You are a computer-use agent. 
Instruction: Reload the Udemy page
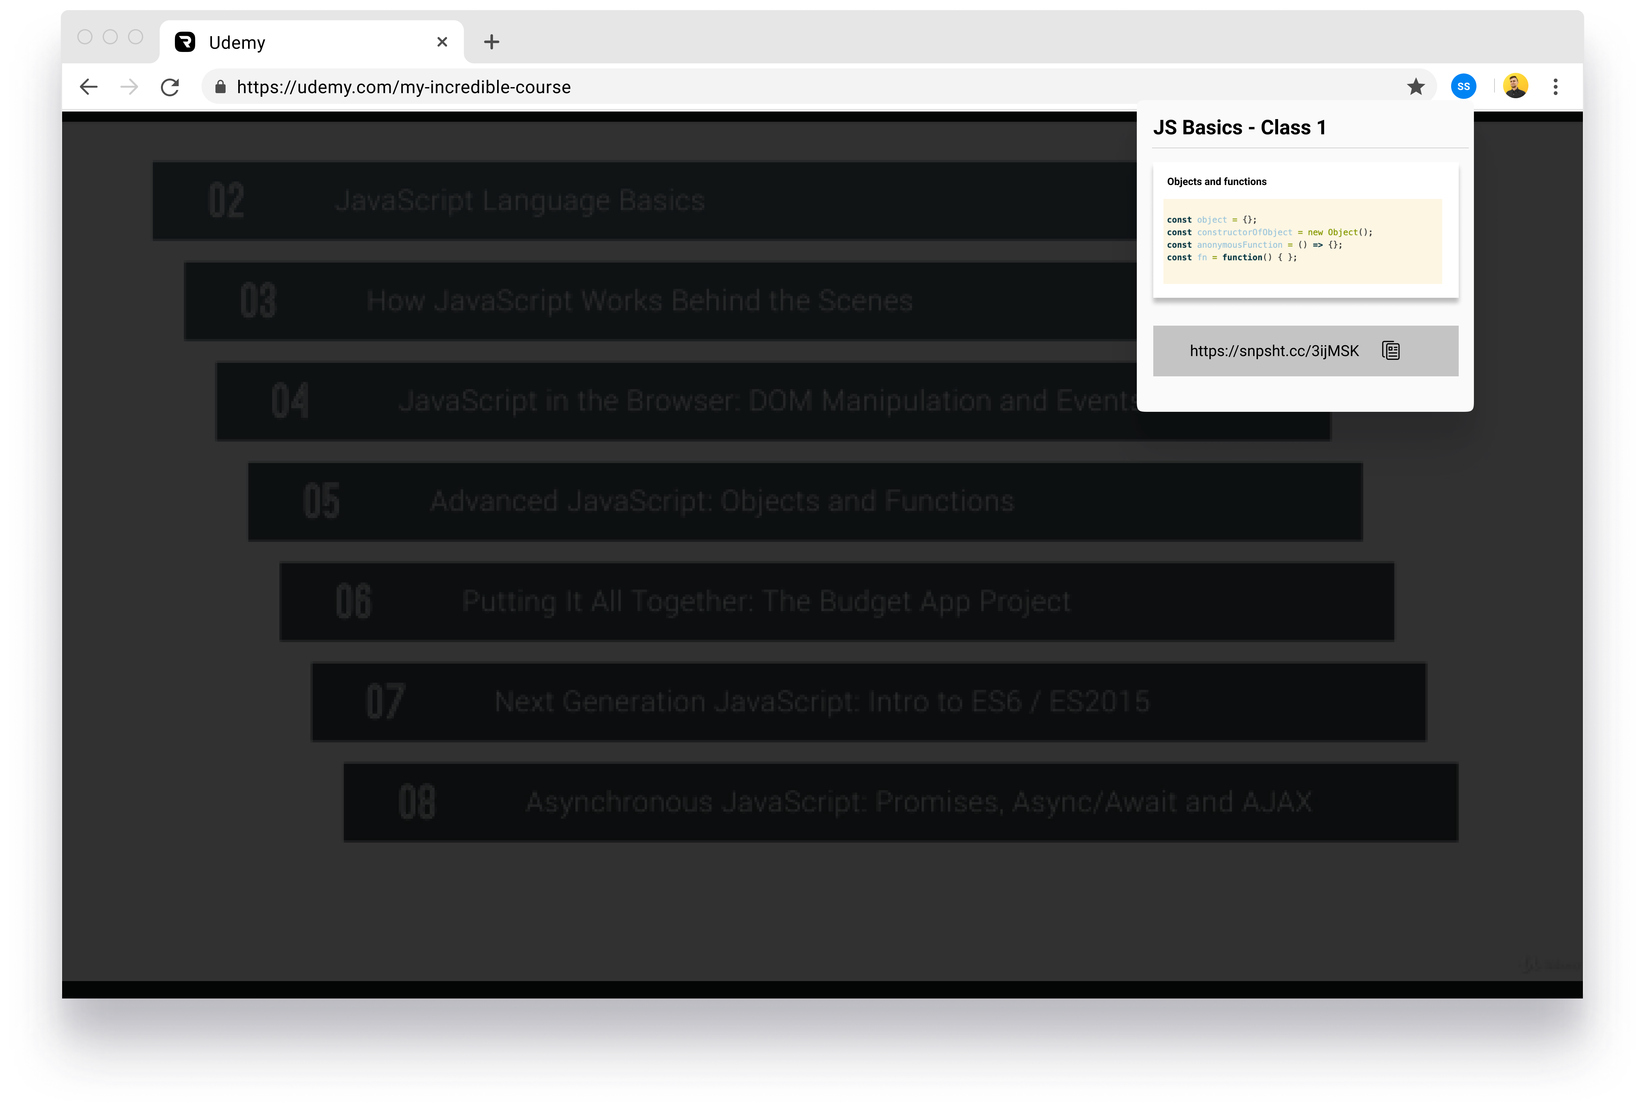170,87
